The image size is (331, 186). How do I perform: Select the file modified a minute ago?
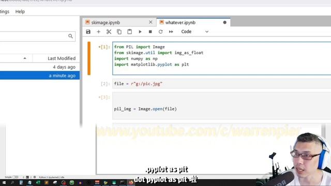40,75
